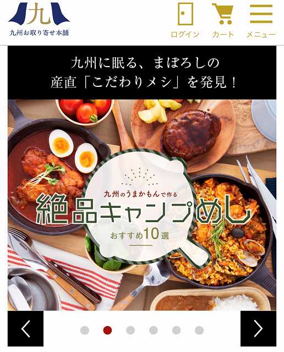Open the ログイン door icon
The image size is (284, 352).
coord(185,14)
